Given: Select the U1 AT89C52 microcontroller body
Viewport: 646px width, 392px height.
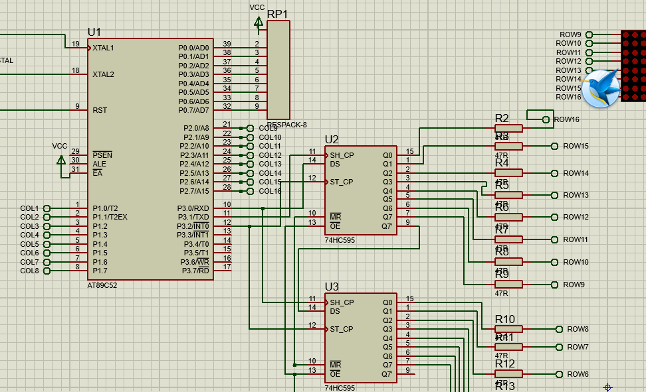Looking at the screenshot, I should point(150,159).
